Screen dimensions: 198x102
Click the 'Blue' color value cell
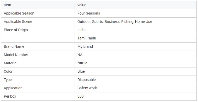tap(136, 71)
